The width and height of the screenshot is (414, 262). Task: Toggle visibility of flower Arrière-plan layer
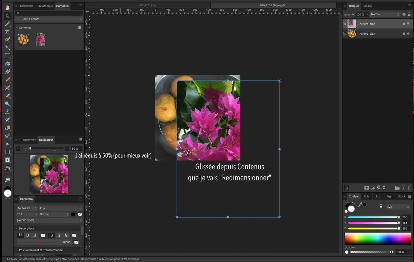click(408, 24)
